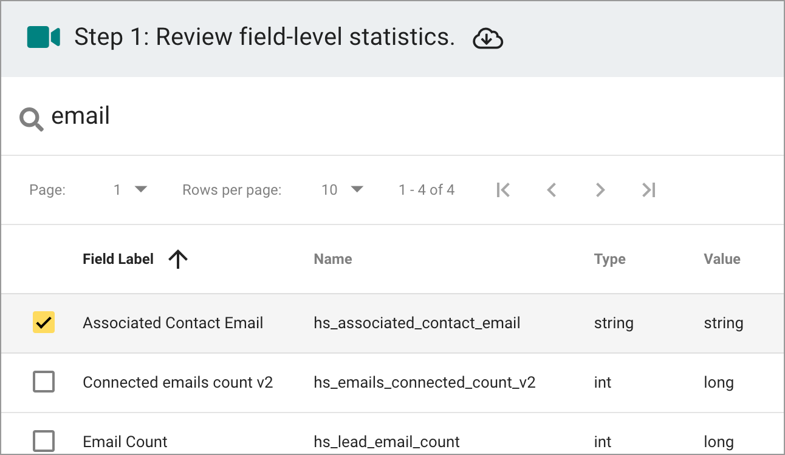The height and width of the screenshot is (455, 785).
Task: Click the 1 - 4 of 4 results label
Action: click(426, 190)
